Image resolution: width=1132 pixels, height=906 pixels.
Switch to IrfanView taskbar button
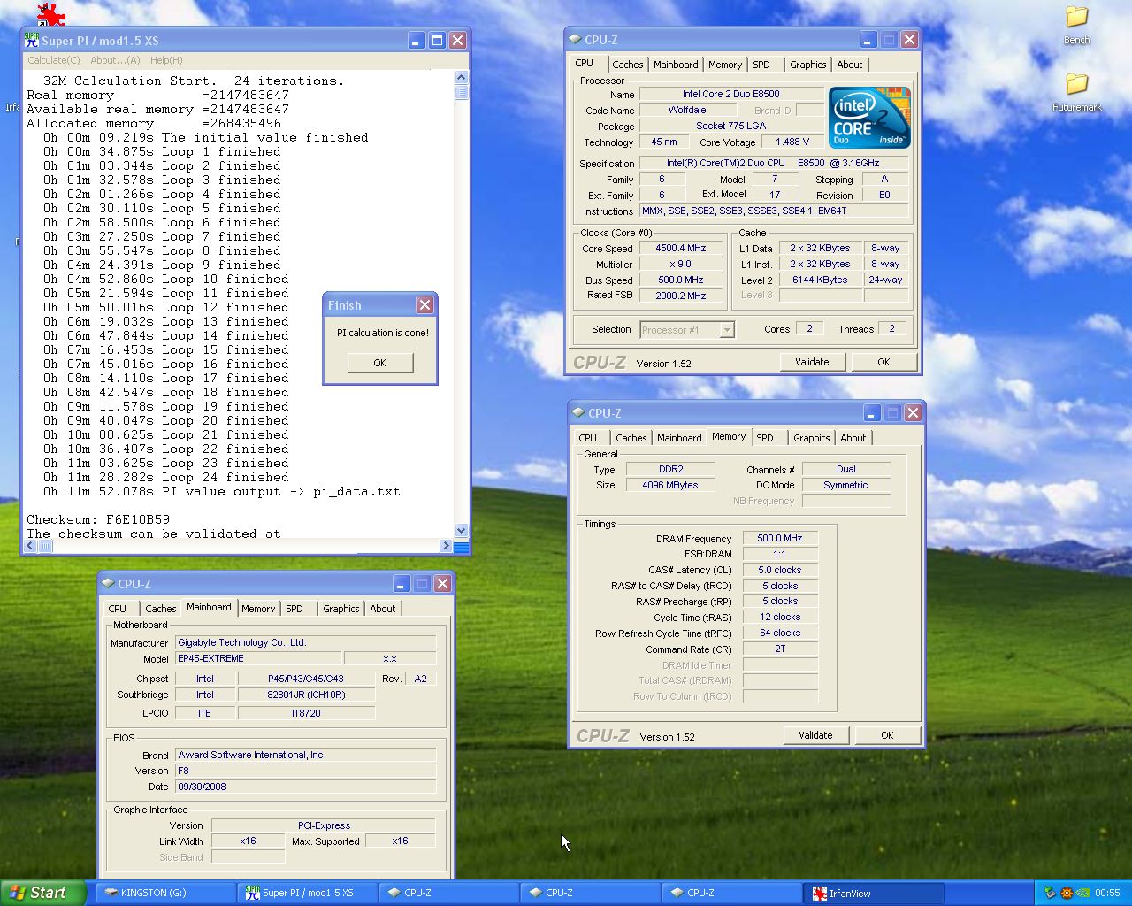872,893
